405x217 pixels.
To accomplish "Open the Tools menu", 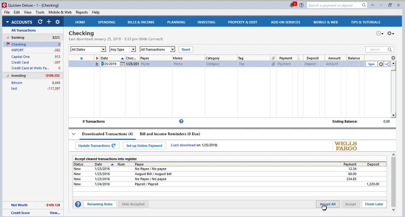I will (40, 12).
